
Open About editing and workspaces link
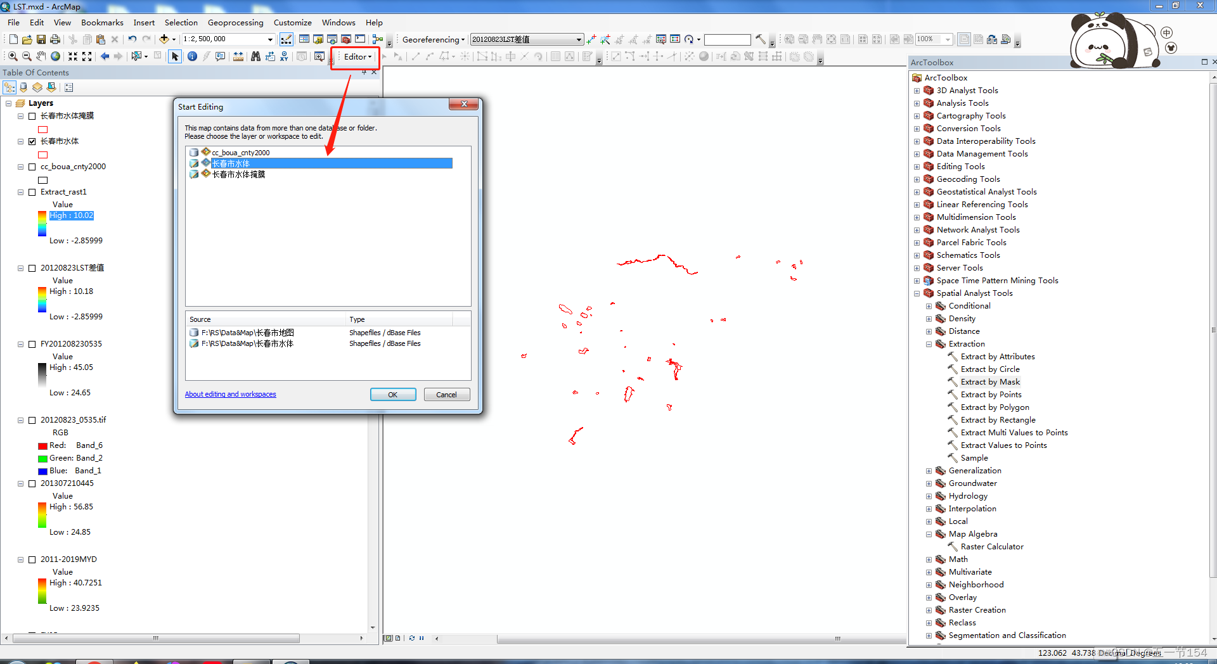tap(230, 394)
